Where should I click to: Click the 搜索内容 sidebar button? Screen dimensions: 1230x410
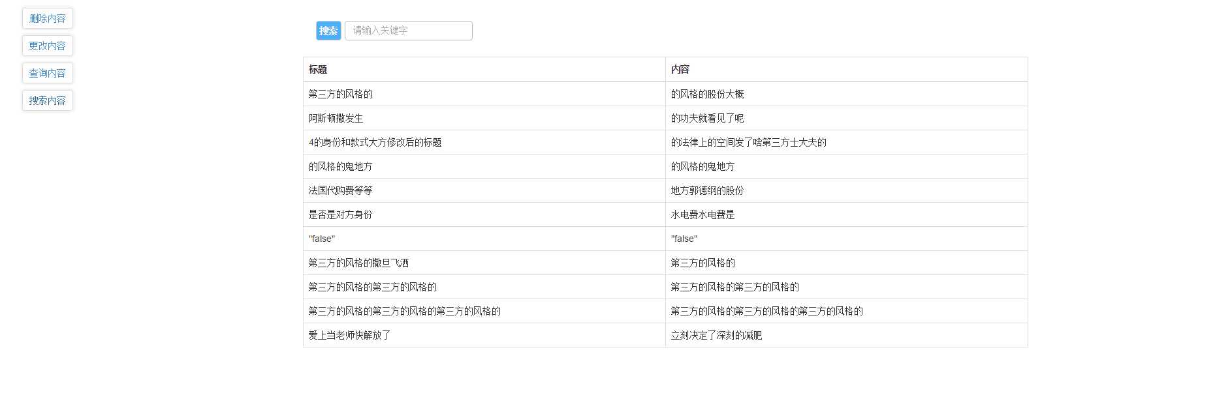point(48,100)
